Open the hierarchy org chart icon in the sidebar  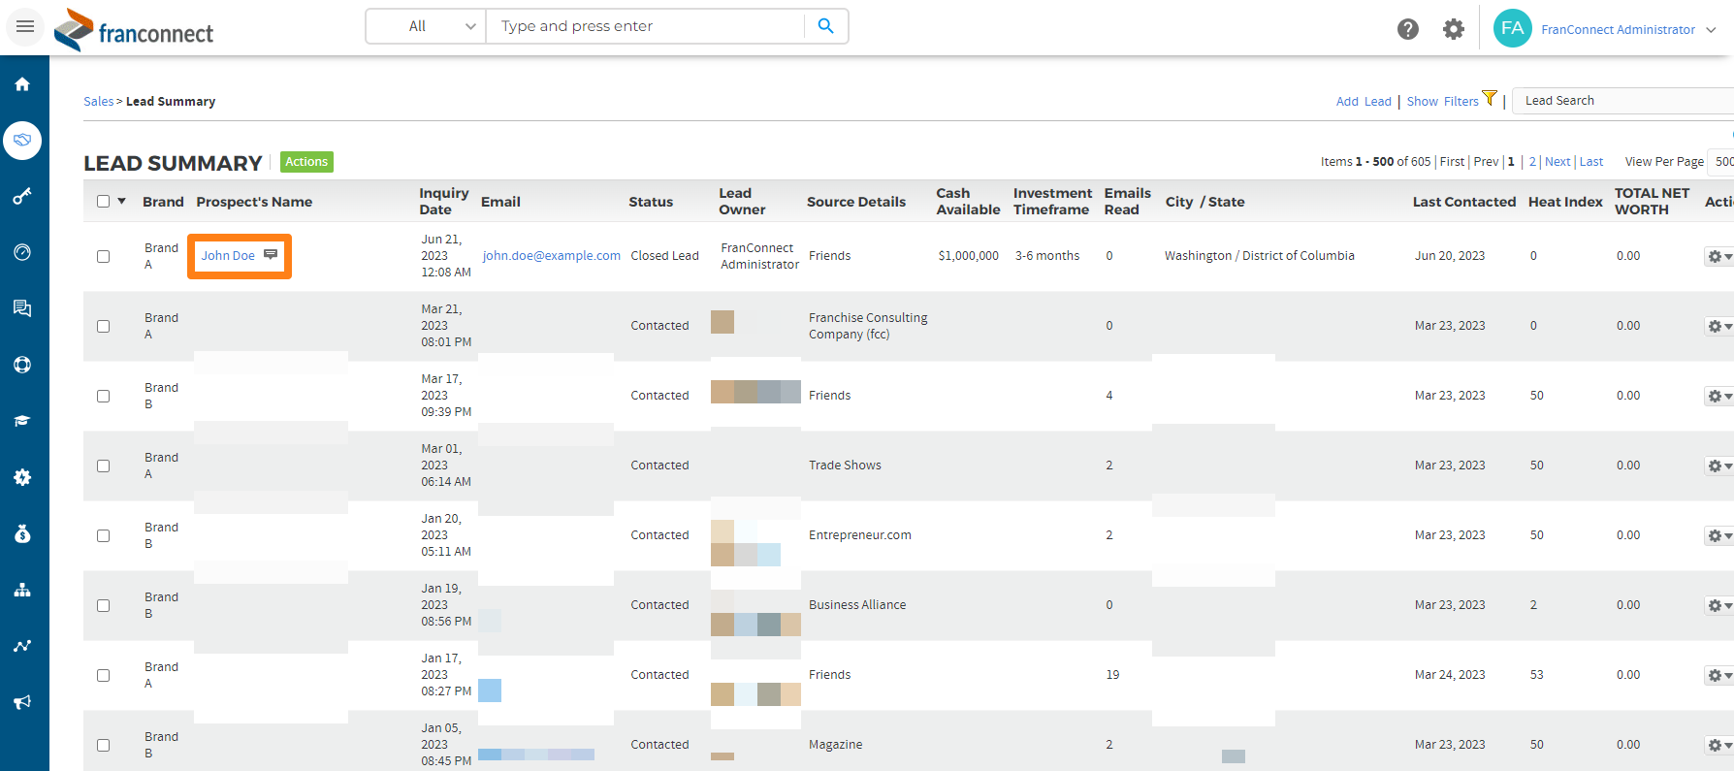coord(22,590)
